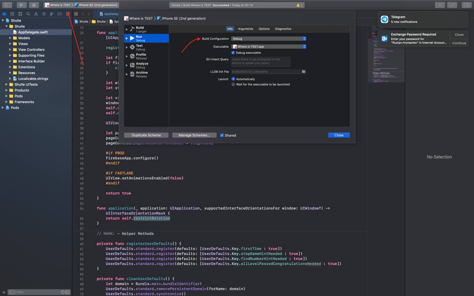
Task: Open the Breakpoint navigator
Action: tap(60, 14)
